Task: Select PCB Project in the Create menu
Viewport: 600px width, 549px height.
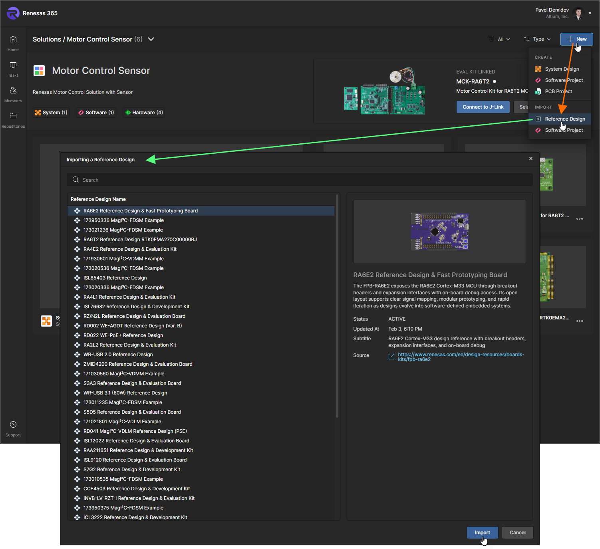Action: coord(558,91)
